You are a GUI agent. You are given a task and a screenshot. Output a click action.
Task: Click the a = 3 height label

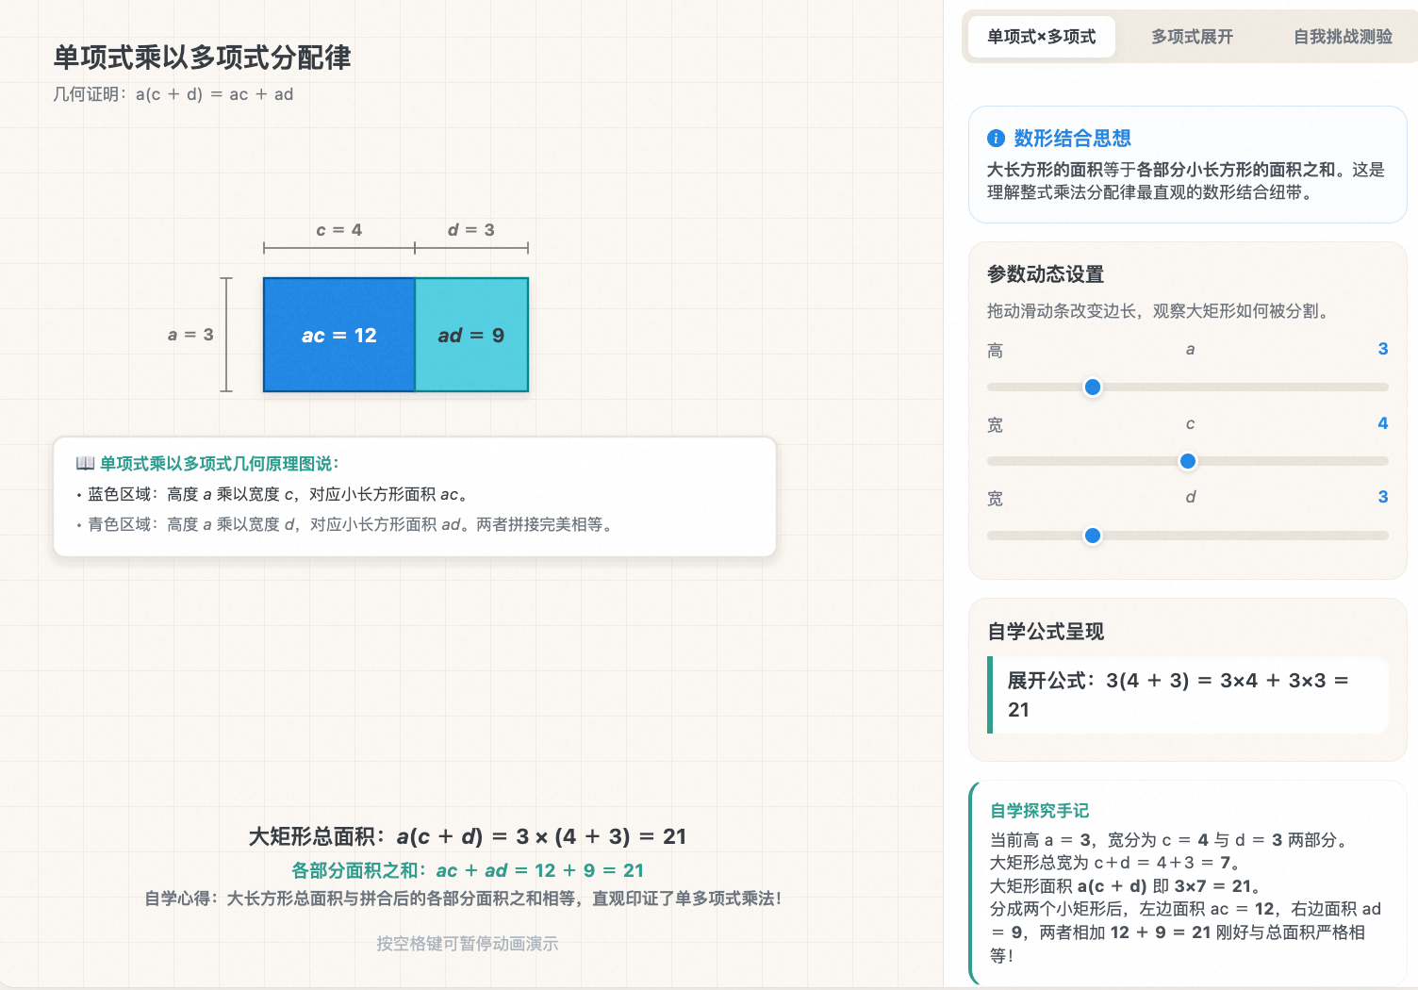coord(190,335)
